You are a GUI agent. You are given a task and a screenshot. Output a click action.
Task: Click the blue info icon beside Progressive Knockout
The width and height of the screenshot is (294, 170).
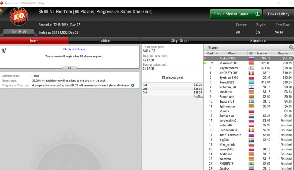[133, 85]
